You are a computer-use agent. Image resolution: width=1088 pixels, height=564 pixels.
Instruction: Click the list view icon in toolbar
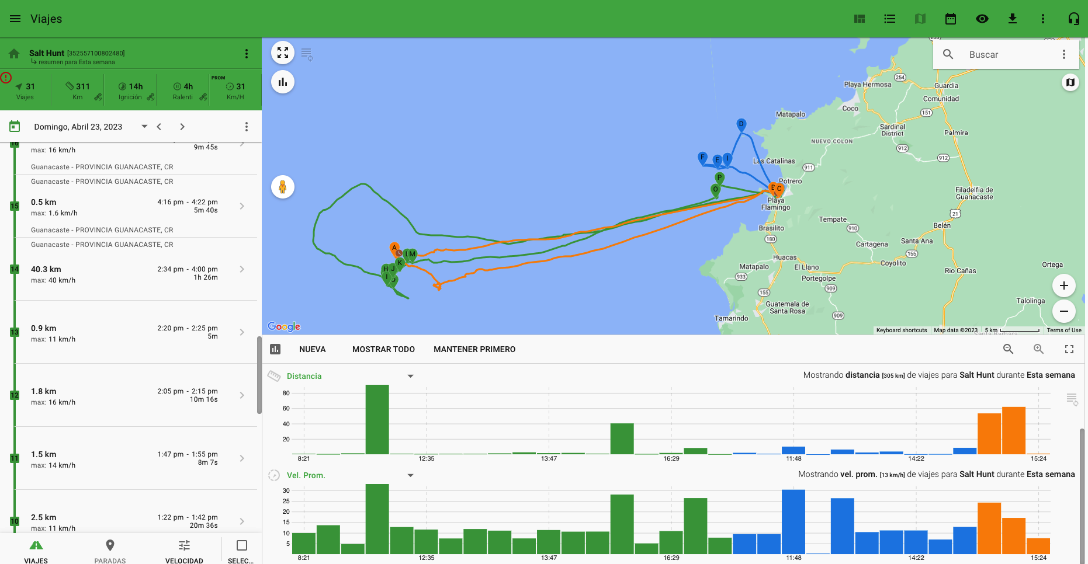890,19
